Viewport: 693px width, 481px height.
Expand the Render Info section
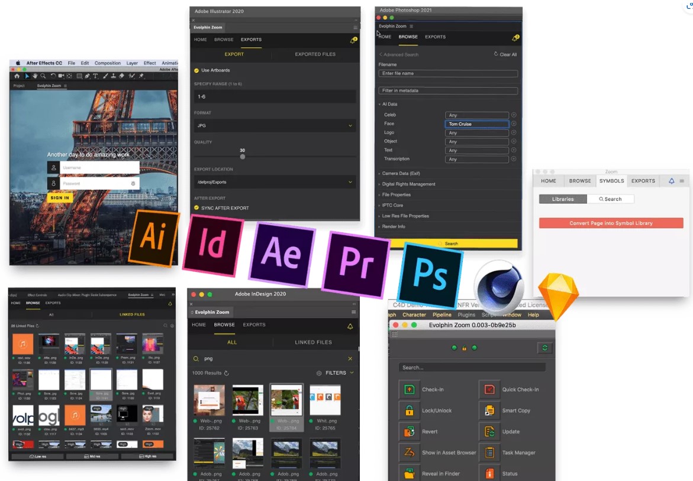[392, 226]
